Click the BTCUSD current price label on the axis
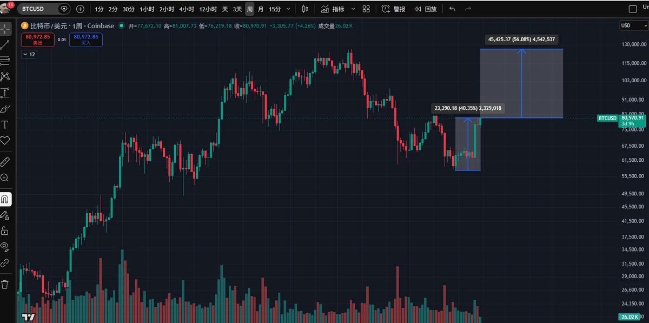This screenshot has width=649, height=323. click(621, 120)
